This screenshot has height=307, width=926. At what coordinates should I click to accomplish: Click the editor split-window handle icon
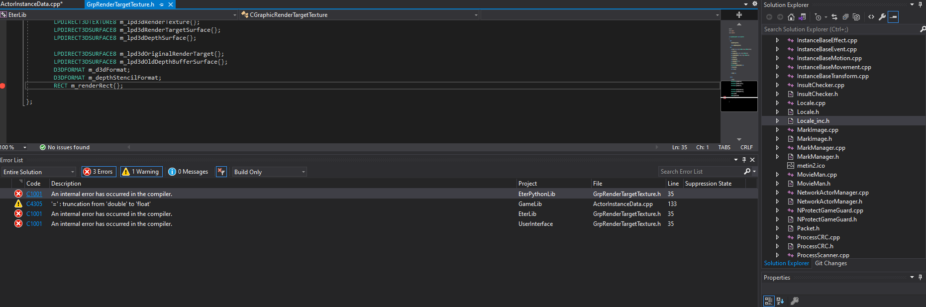[739, 15]
